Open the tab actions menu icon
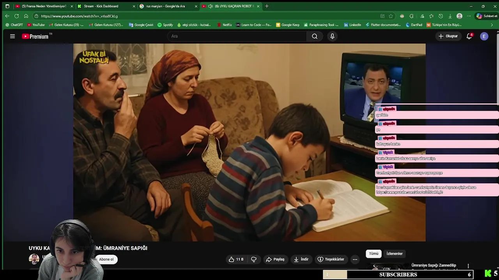Screen dimensions: 499x280 point(7,6)
